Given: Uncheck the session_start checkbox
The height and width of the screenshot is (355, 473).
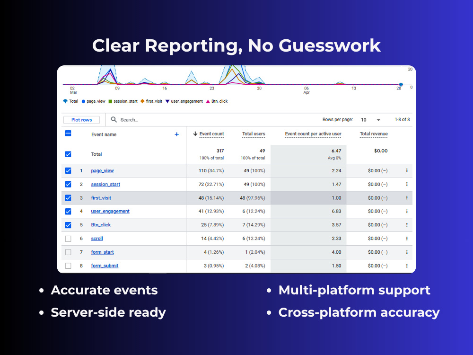Looking at the screenshot, I should point(68,184).
